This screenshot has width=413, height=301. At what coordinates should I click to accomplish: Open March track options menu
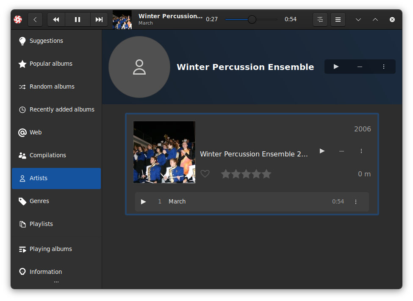(356, 202)
